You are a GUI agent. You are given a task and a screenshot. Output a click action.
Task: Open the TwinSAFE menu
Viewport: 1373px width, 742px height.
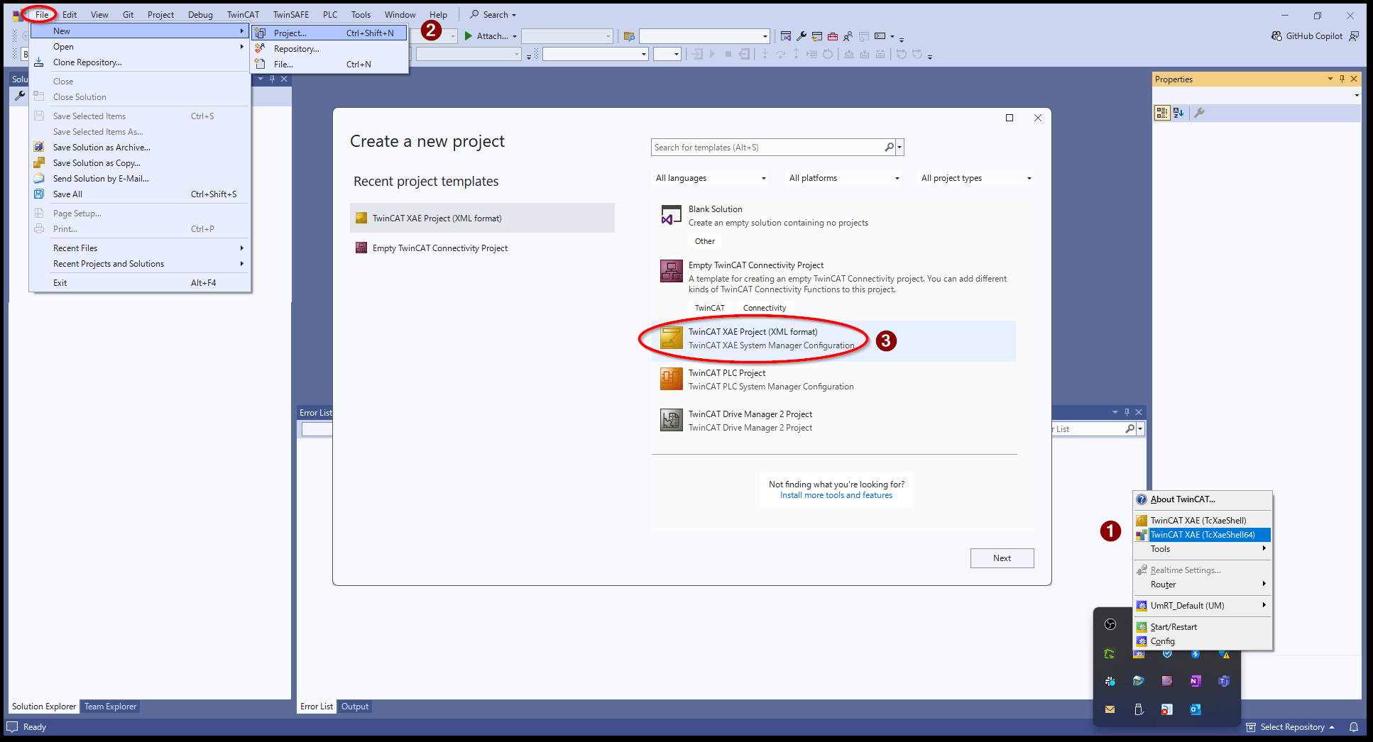[290, 14]
